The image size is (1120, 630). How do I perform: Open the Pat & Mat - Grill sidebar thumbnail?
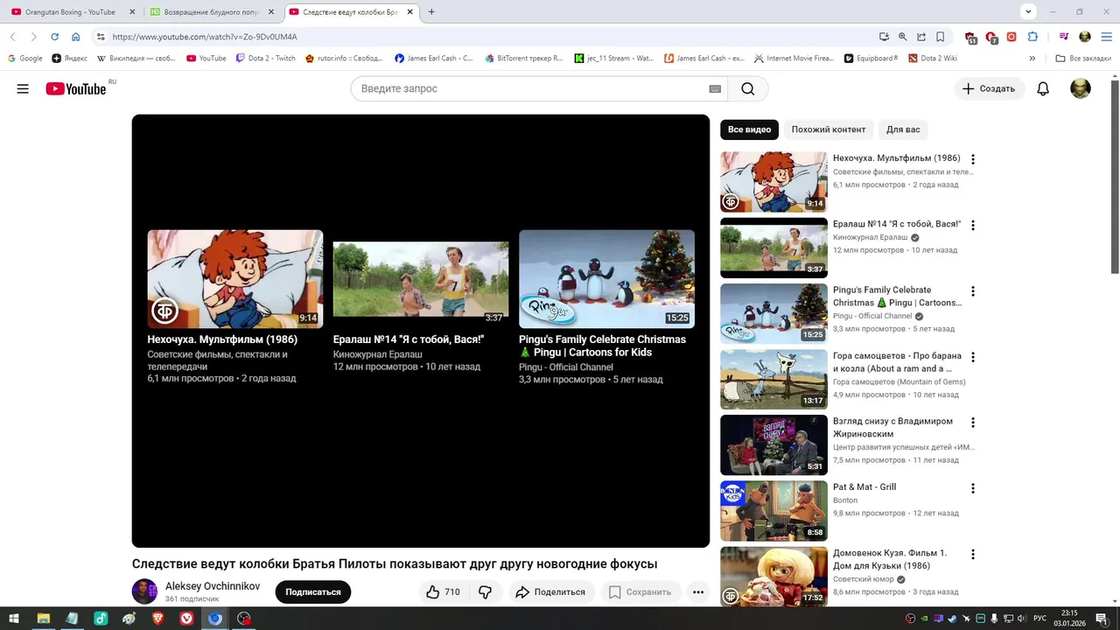tap(773, 510)
